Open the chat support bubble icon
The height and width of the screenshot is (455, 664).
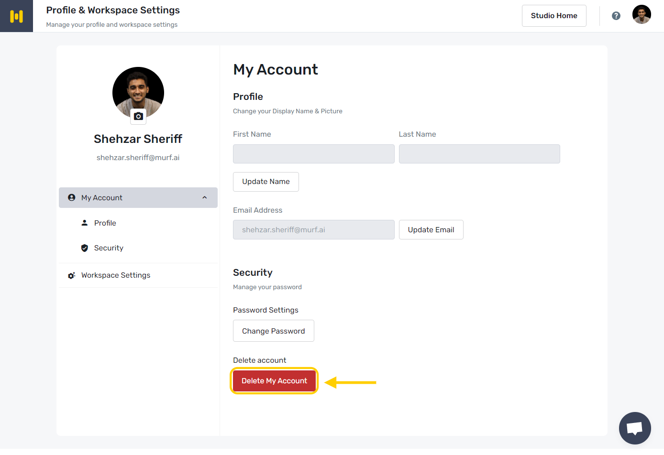[x=635, y=428]
